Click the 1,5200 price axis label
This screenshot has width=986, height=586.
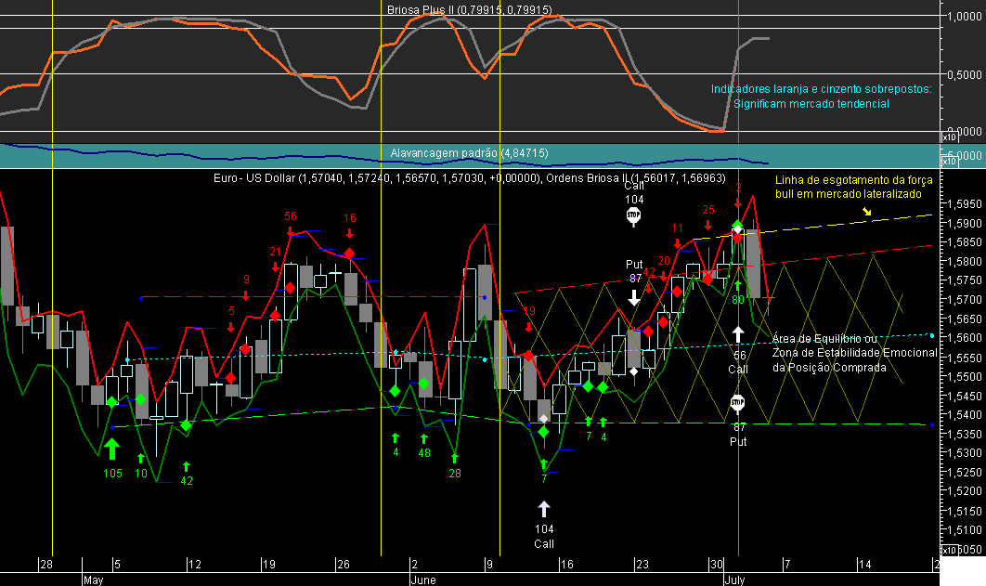pos(964,491)
